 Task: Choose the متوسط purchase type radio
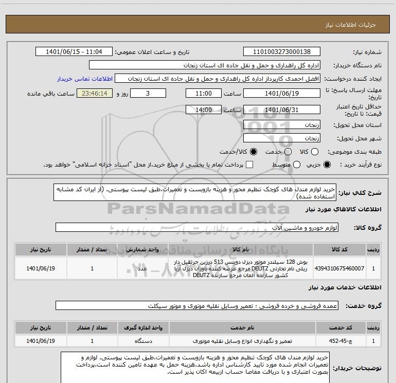click(x=297, y=165)
